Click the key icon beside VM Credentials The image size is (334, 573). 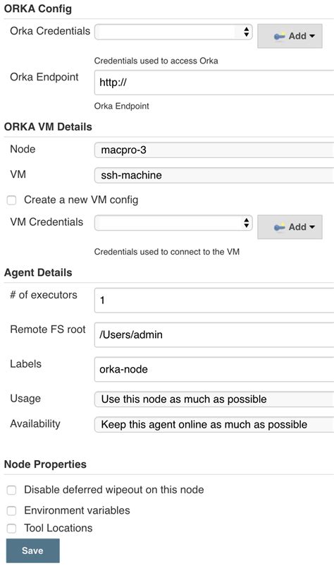pyautogui.click(x=280, y=227)
